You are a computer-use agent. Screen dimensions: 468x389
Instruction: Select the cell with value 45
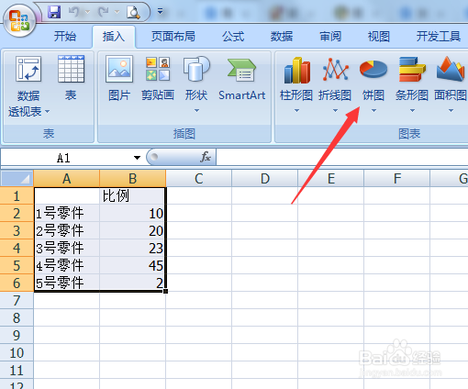tap(132, 265)
